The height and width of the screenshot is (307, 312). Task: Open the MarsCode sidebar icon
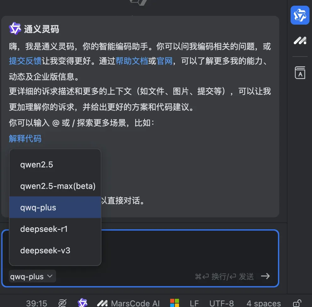[300, 41]
